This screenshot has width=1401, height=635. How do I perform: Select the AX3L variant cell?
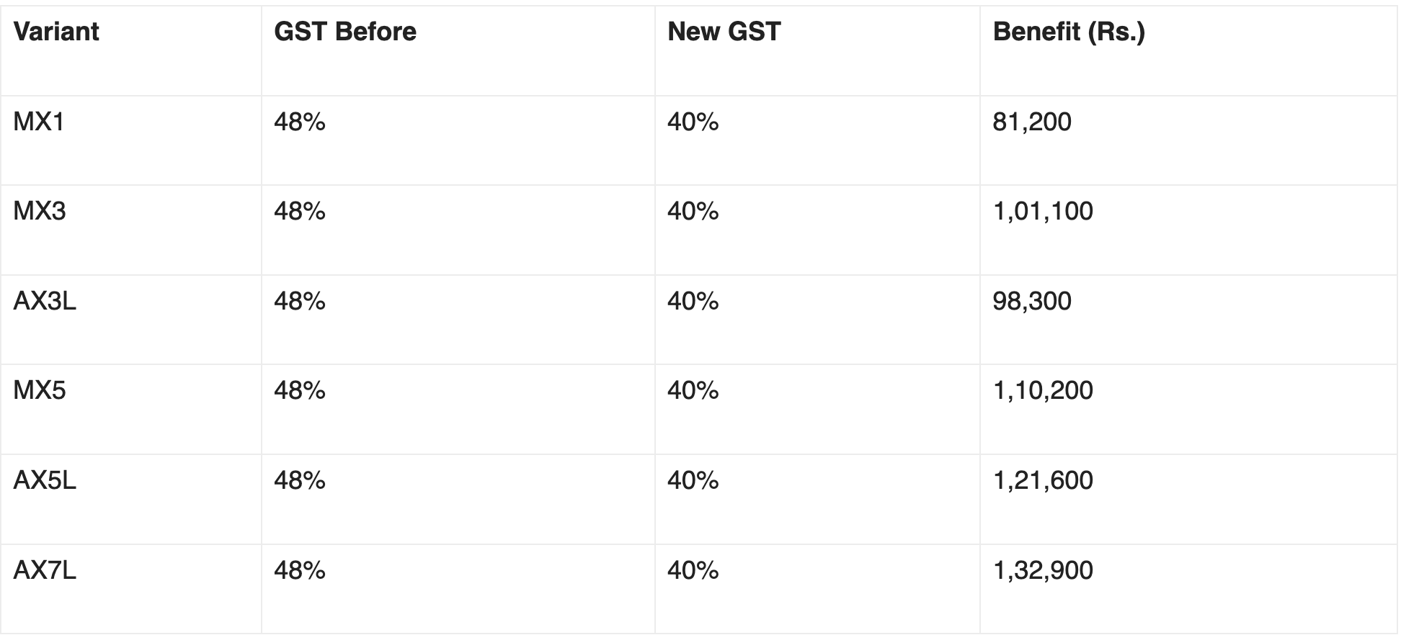45,301
